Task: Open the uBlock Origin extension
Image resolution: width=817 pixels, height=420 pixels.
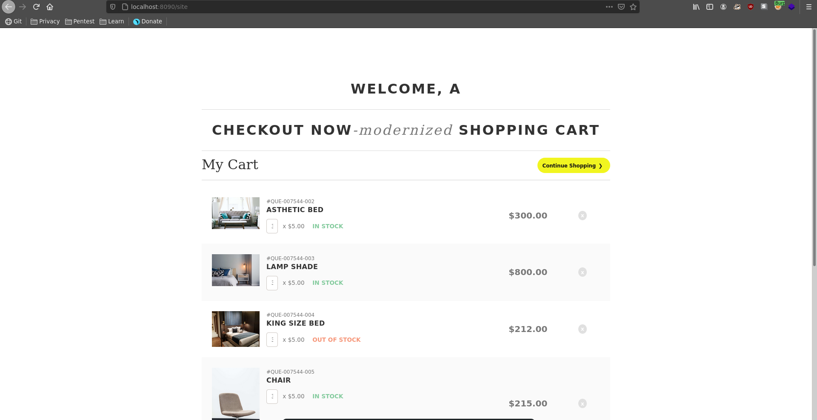Action: click(751, 7)
